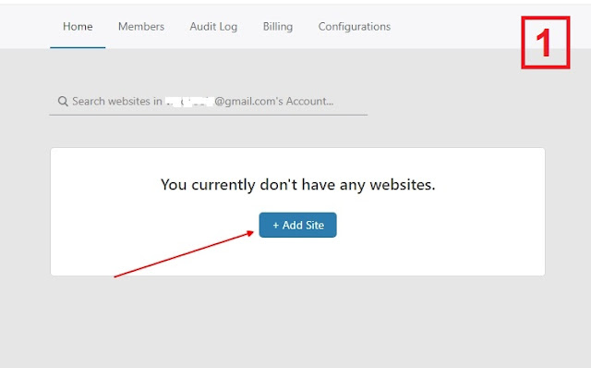
Task: Click the plus symbol on Add Site
Action: pyautogui.click(x=275, y=226)
